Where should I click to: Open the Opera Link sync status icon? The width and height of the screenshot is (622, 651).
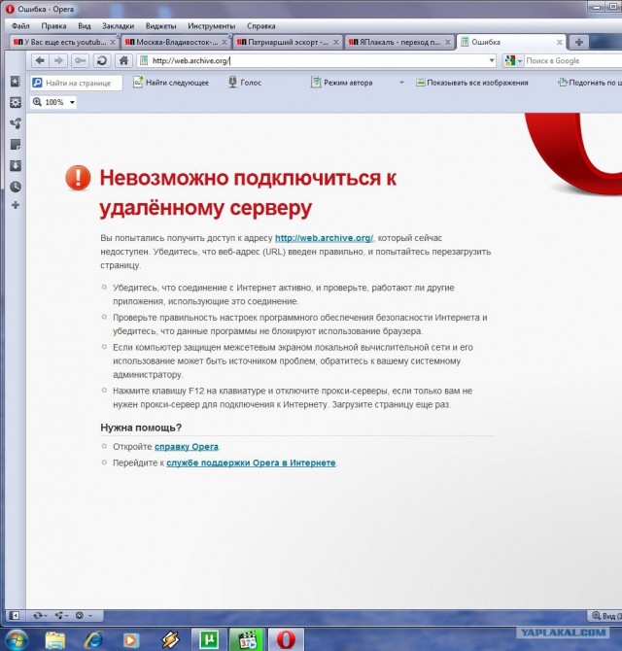(x=40, y=615)
